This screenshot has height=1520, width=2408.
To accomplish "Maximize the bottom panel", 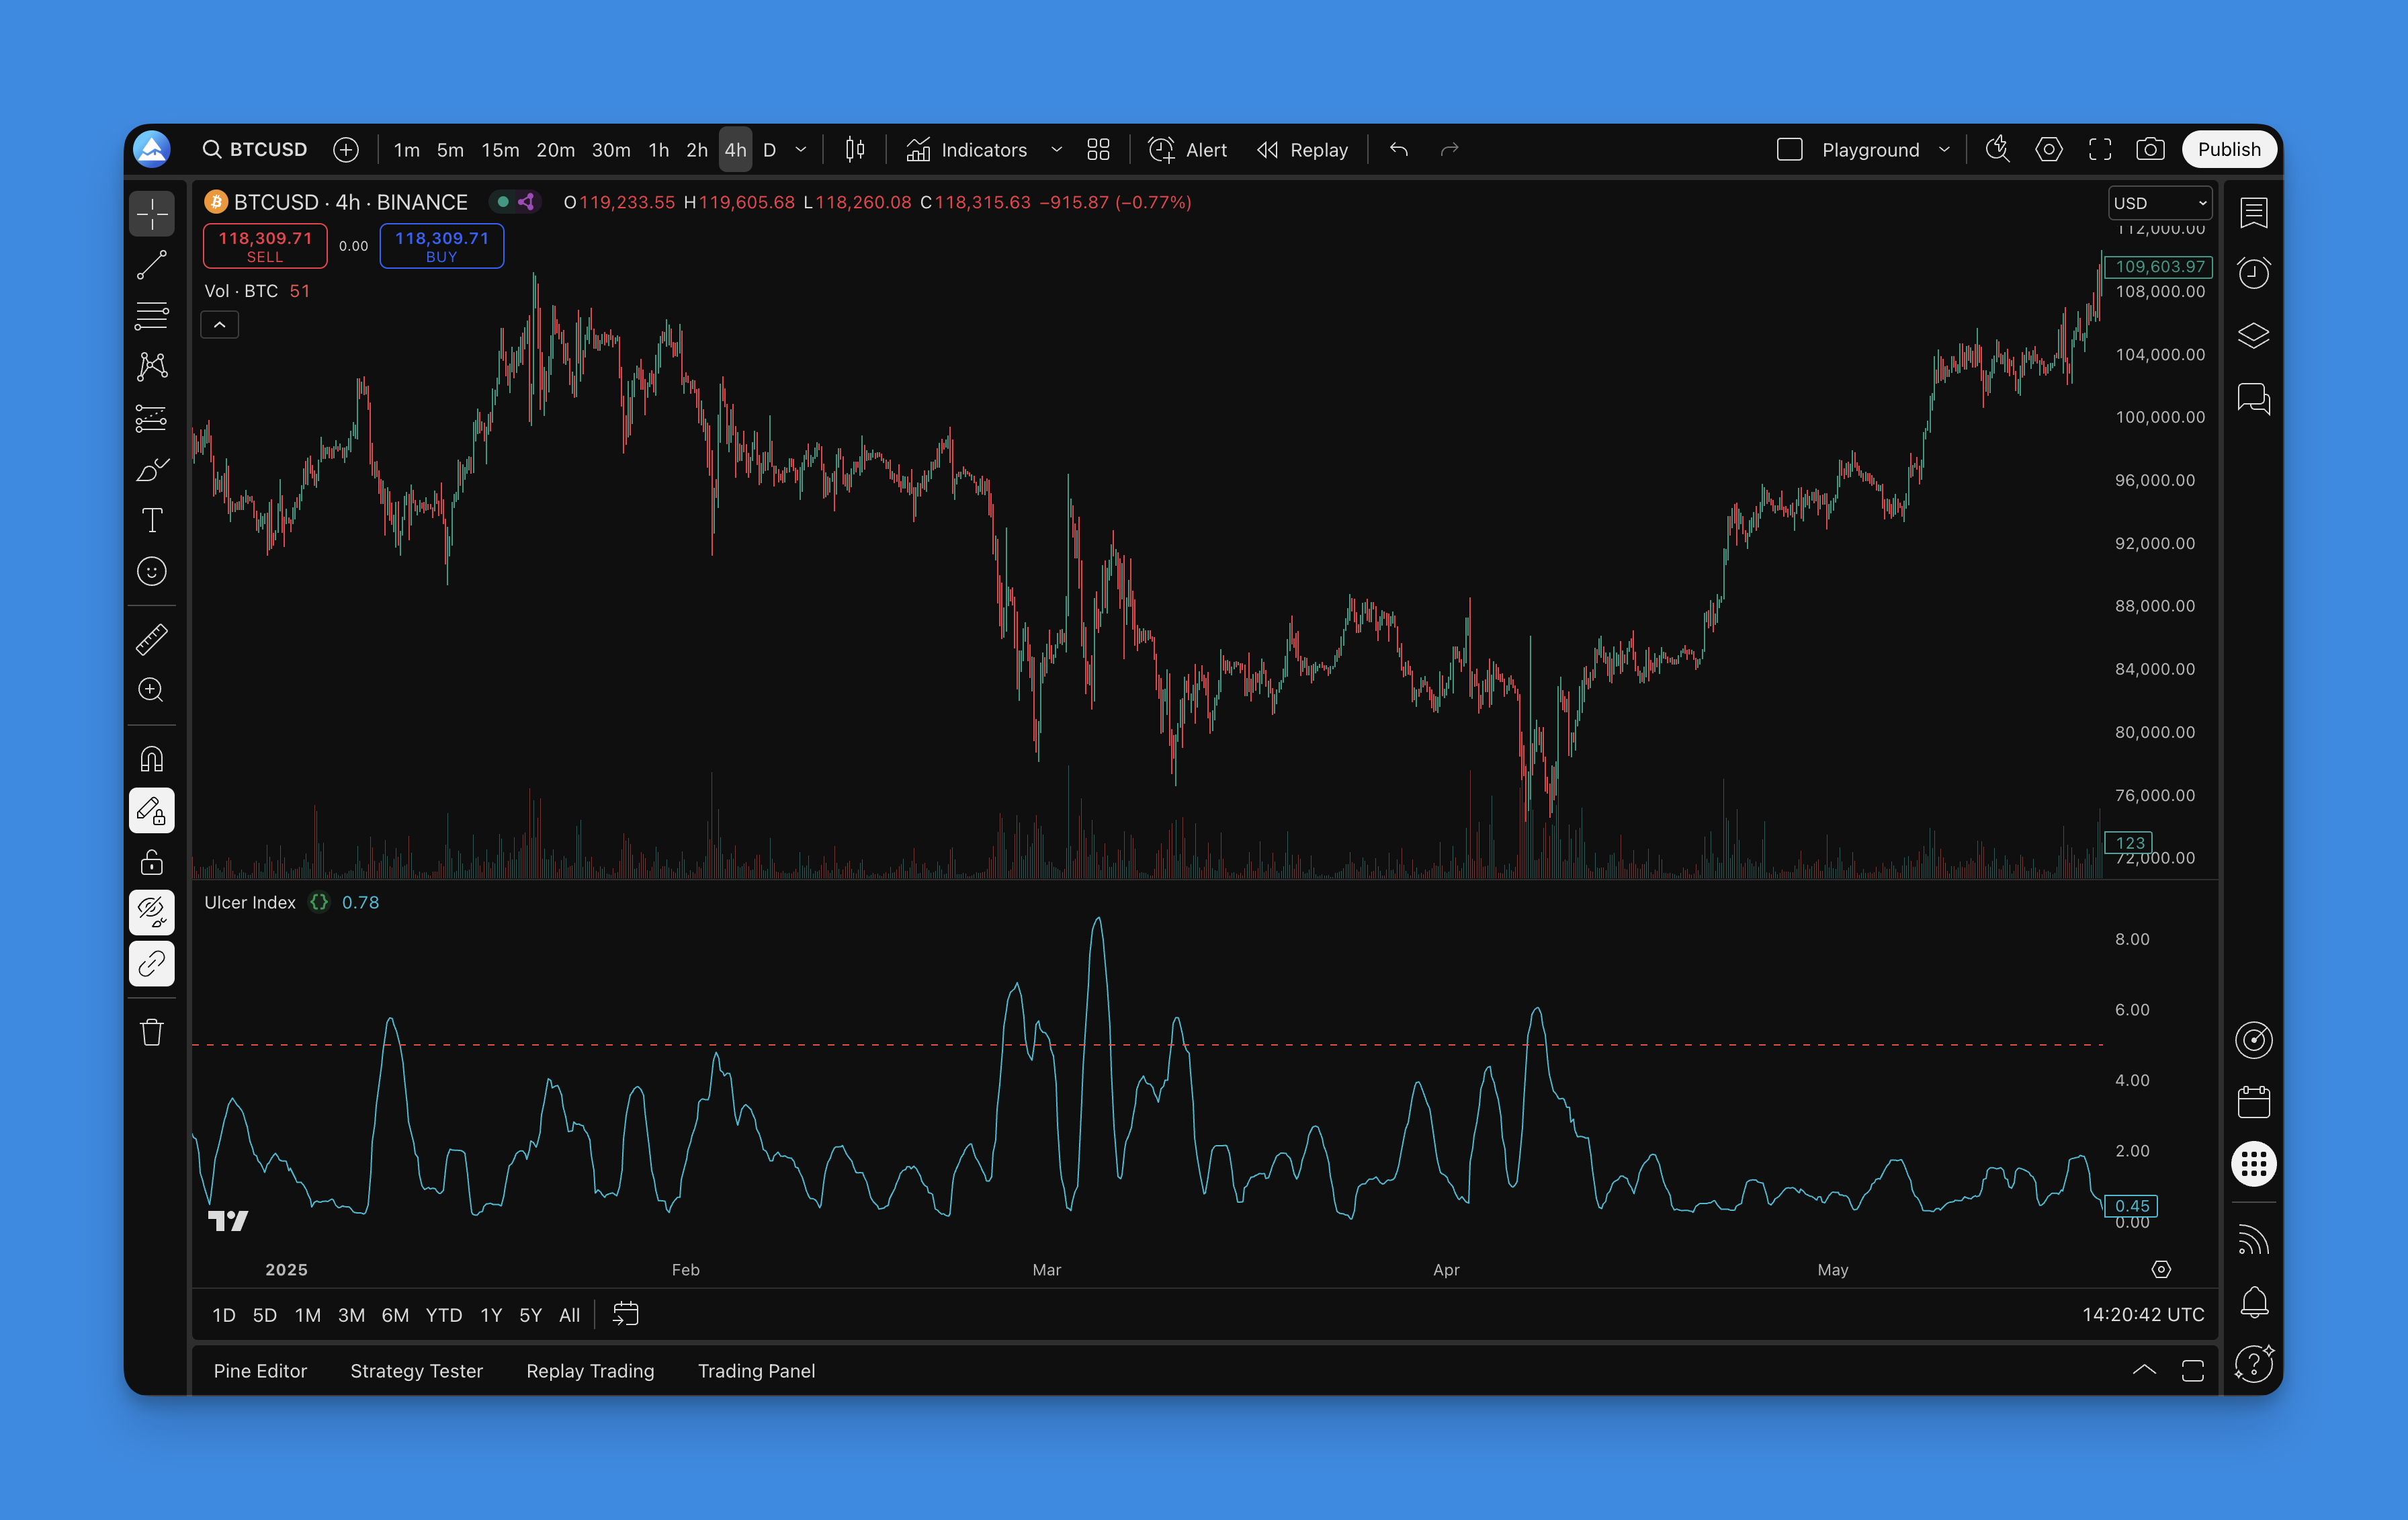I will click(x=2193, y=1371).
